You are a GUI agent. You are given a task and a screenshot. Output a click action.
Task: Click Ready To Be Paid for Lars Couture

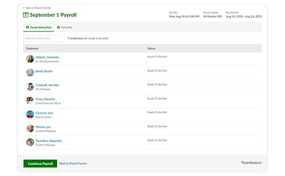pos(157,112)
